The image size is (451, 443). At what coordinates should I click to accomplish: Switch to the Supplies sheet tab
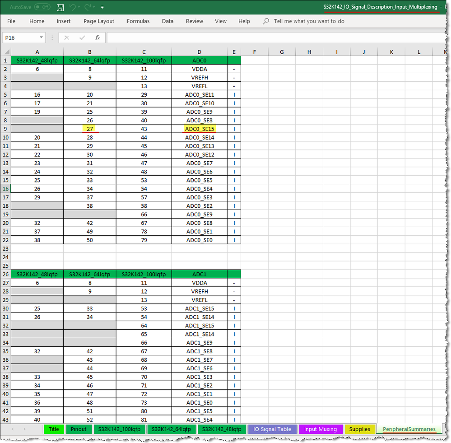point(359,429)
